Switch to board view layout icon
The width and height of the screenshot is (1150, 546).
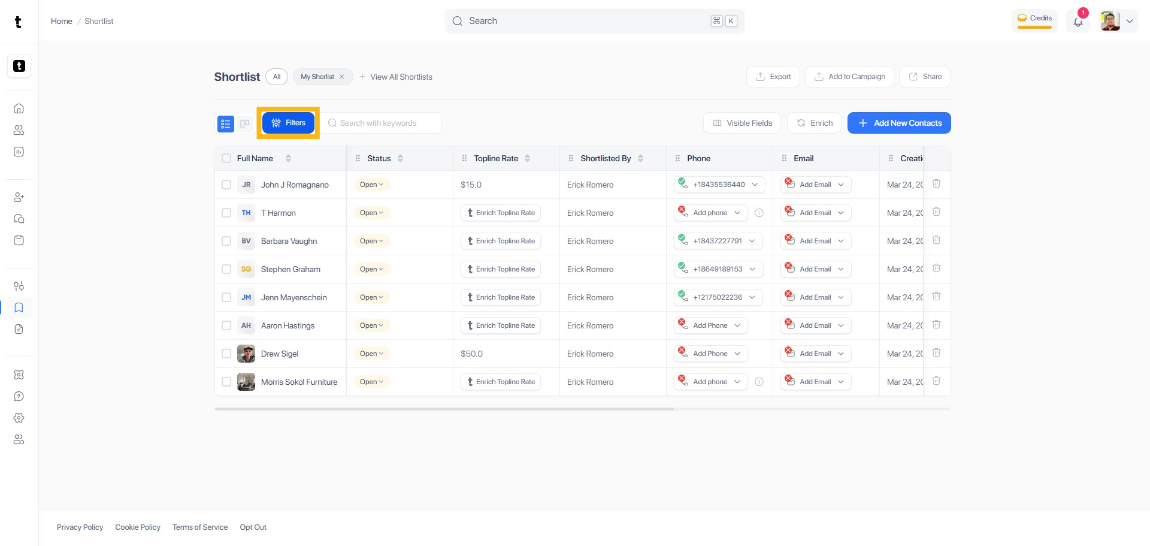(244, 123)
